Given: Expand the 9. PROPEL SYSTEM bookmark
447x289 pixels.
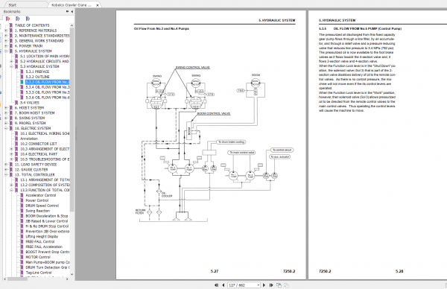Looking at the screenshot, I should (x=6, y=123).
